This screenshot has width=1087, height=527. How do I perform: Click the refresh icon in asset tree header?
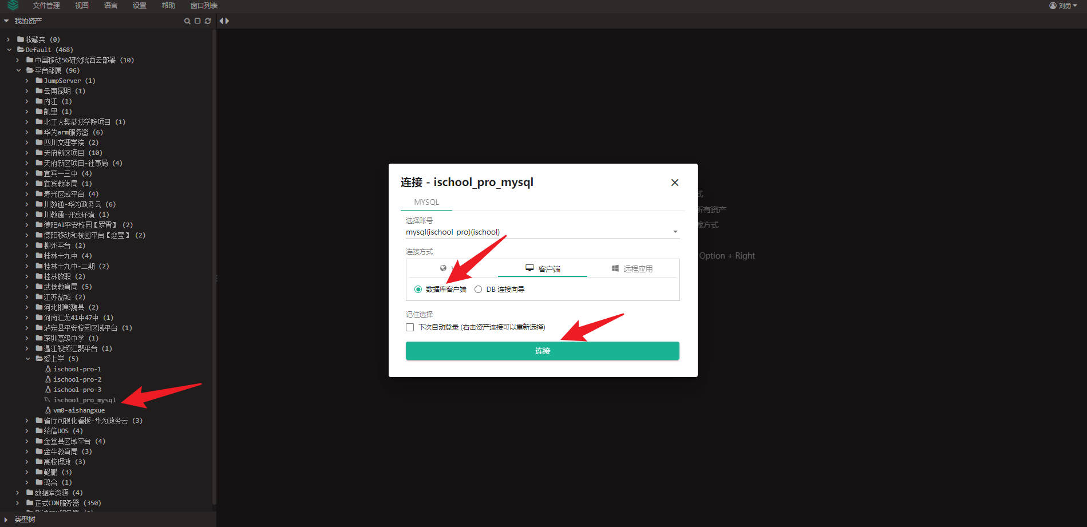208,21
